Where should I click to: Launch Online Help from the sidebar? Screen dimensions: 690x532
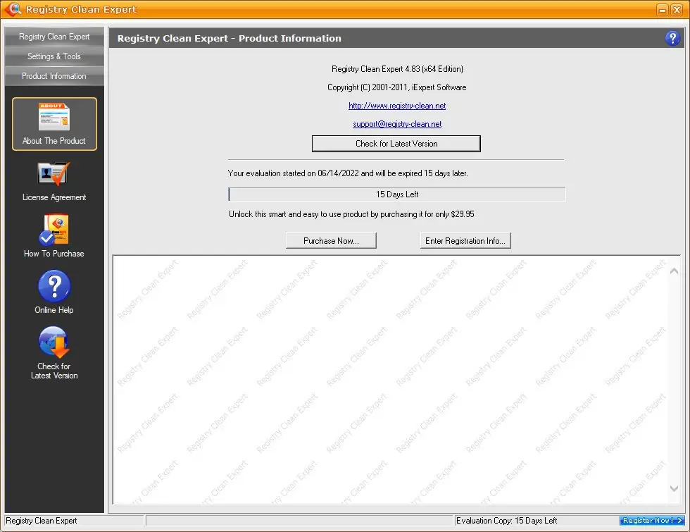(x=54, y=292)
